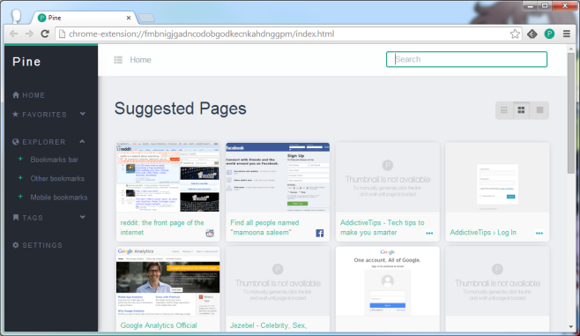
Task: Open EXPLORER in the sidebar
Action: 39,142
